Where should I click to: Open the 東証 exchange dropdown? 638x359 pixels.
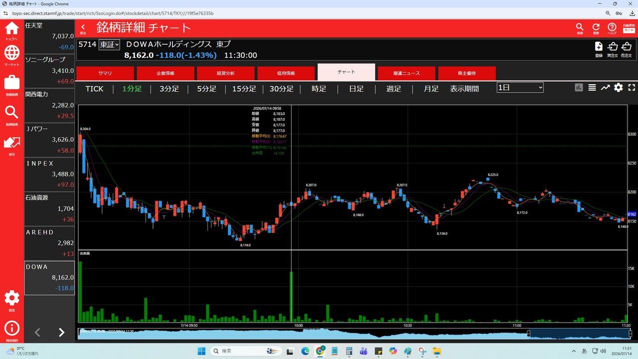109,45
